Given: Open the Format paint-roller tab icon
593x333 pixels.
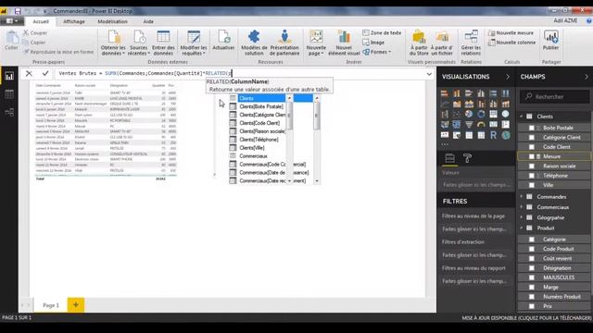Looking at the screenshot, I should pyautogui.click(x=467, y=158).
